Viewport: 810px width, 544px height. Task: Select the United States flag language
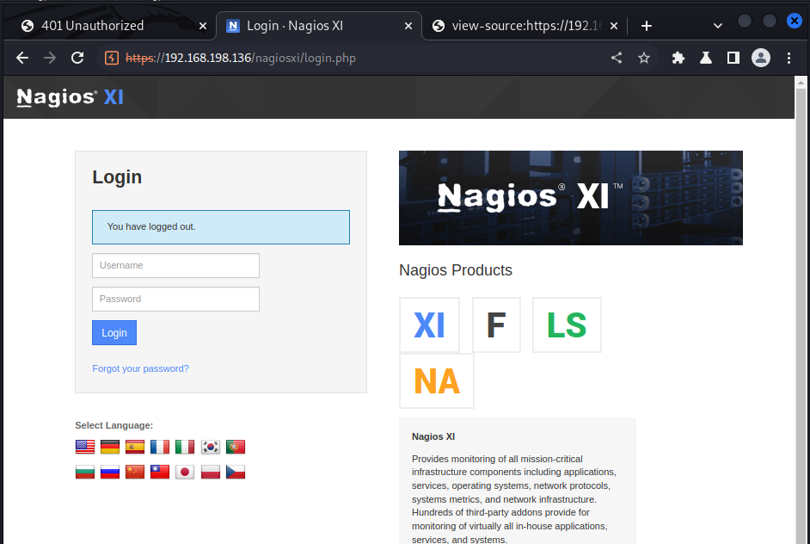[x=85, y=447]
